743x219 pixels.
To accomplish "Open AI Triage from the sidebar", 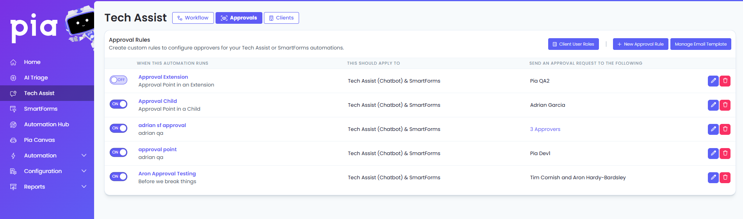I will 36,78.
